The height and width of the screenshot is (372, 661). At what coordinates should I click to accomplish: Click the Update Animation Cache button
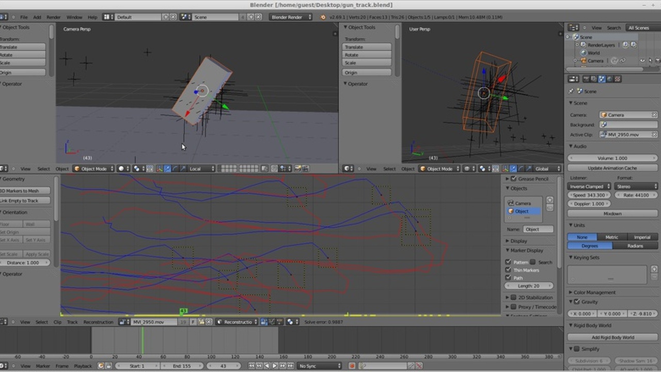click(612, 168)
